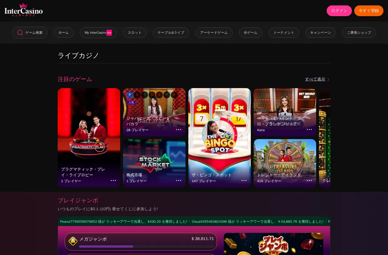Click the NEW badge on My InterCasino

click(x=109, y=33)
